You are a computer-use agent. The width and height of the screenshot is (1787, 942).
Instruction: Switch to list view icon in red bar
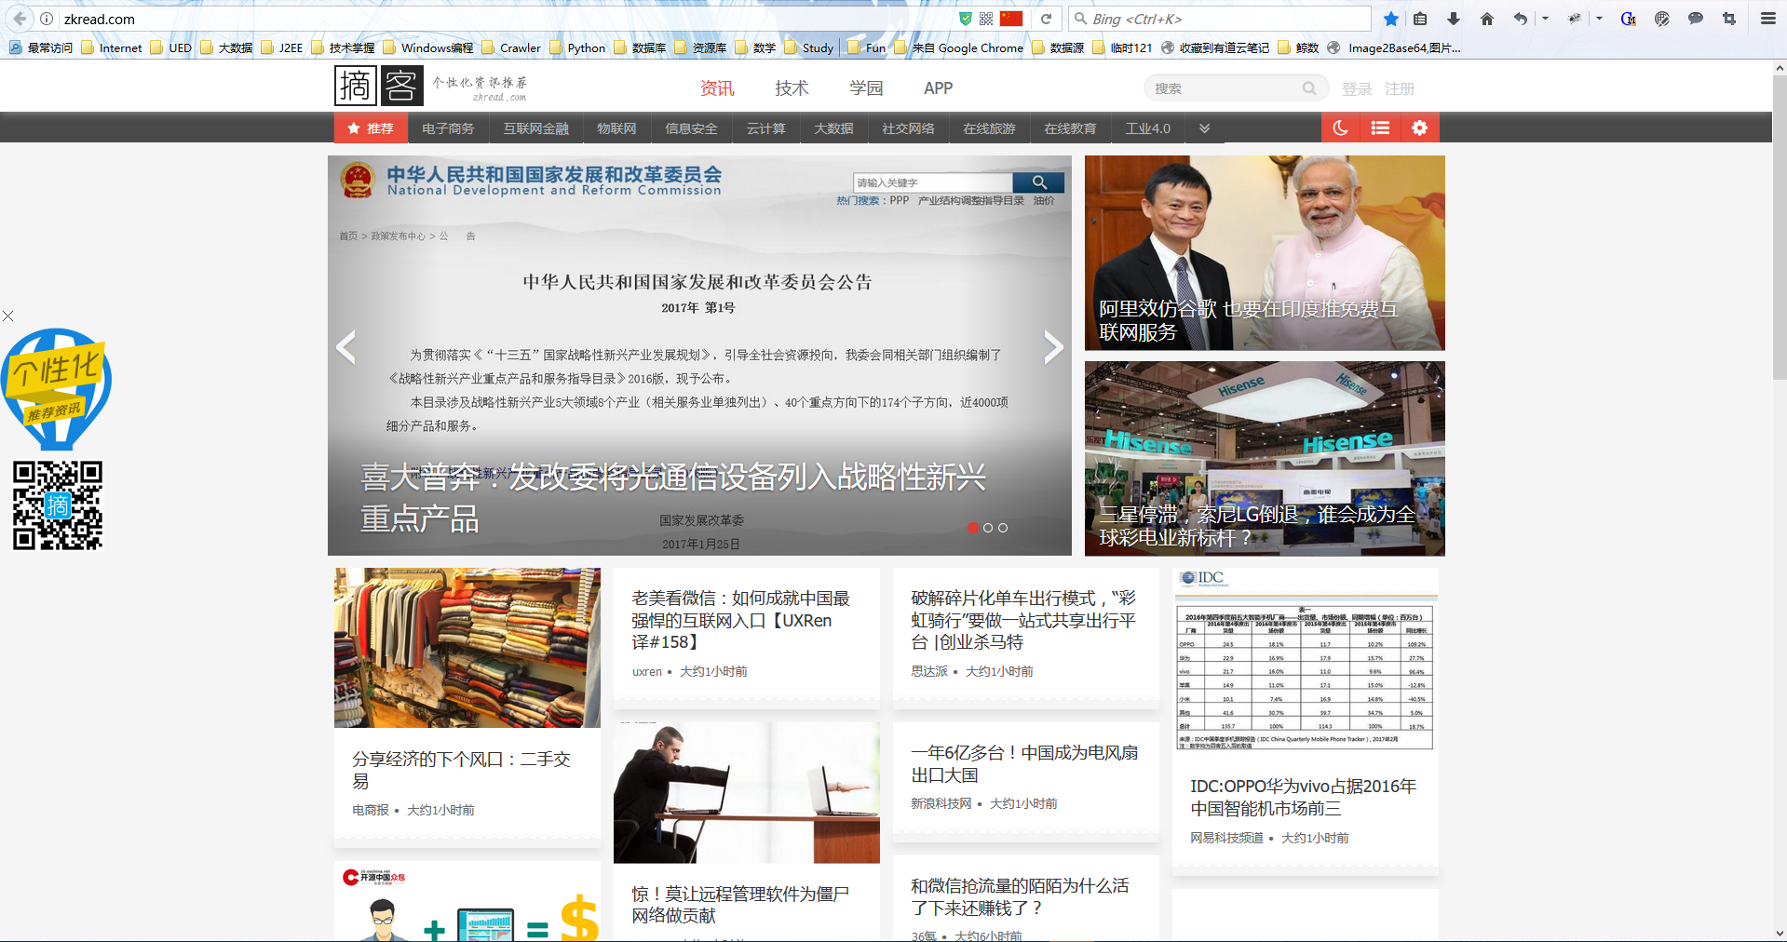[x=1380, y=128]
